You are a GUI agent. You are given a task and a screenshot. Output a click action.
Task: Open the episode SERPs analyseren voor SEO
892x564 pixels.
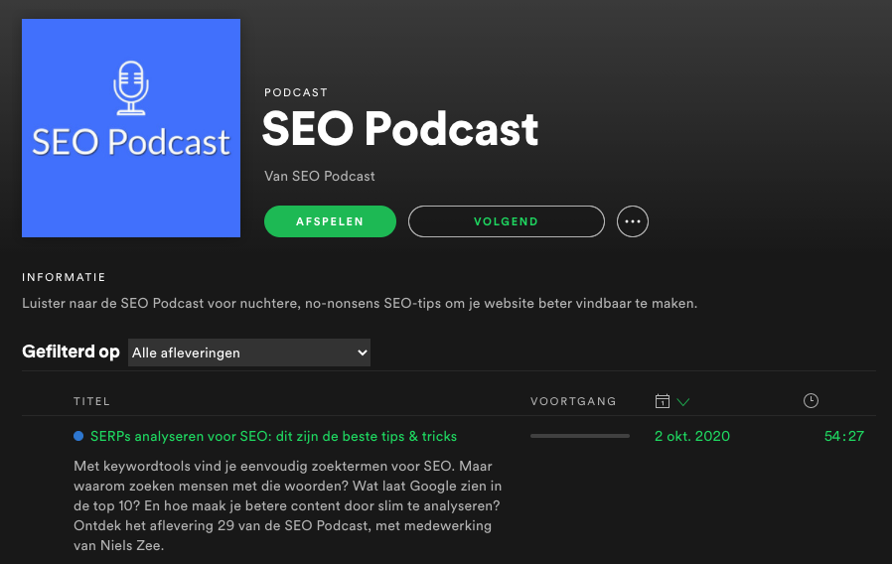[x=273, y=436]
